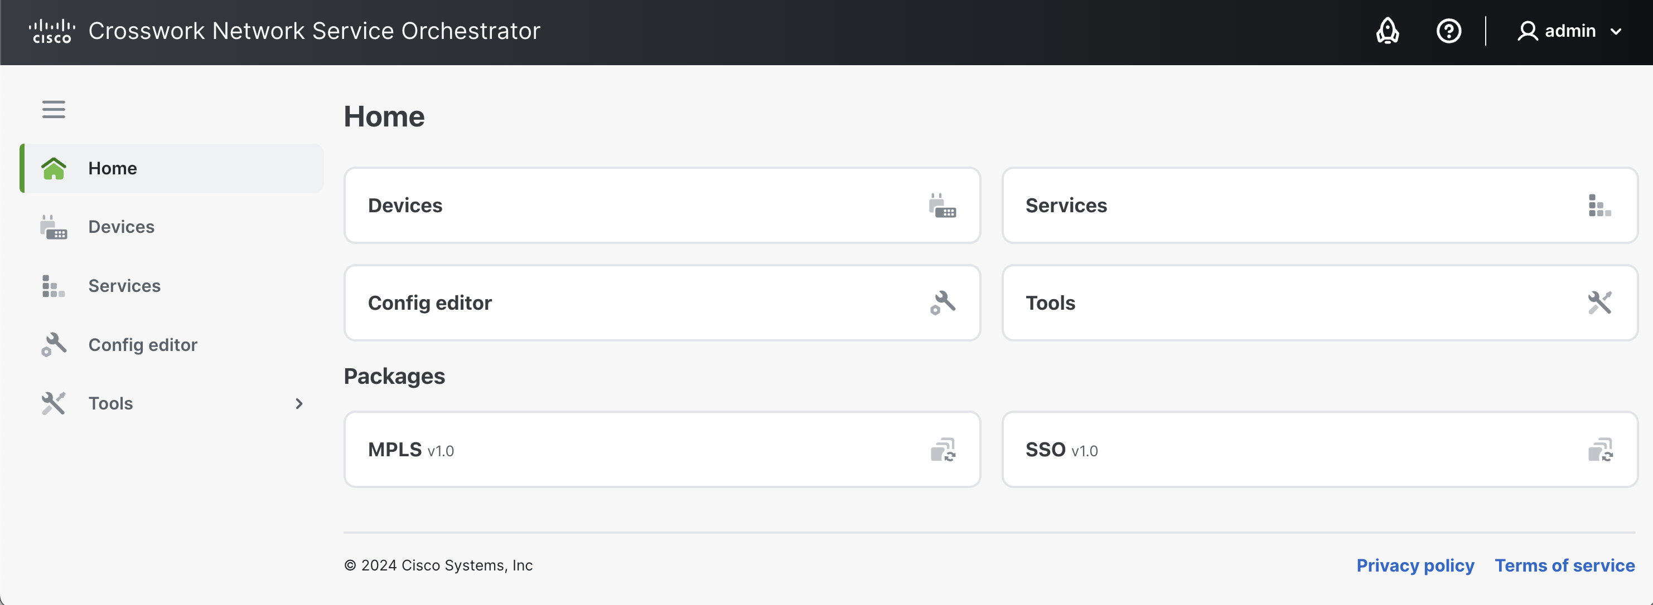The width and height of the screenshot is (1653, 605).
Task: Toggle the hamburger sidebar menu
Action: point(54,110)
